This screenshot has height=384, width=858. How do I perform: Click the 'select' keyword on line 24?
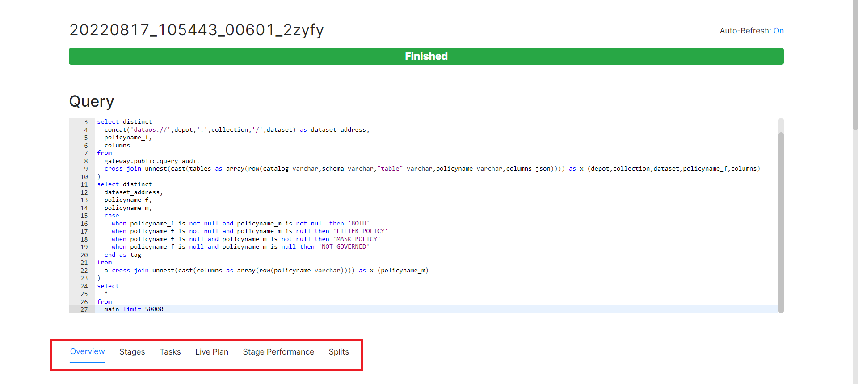(108, 286)
